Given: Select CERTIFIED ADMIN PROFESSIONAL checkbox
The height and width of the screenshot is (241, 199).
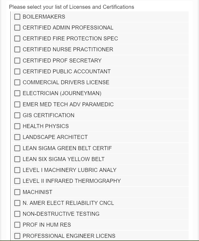Looking at the screenshot, I should [x=17, y=28].
